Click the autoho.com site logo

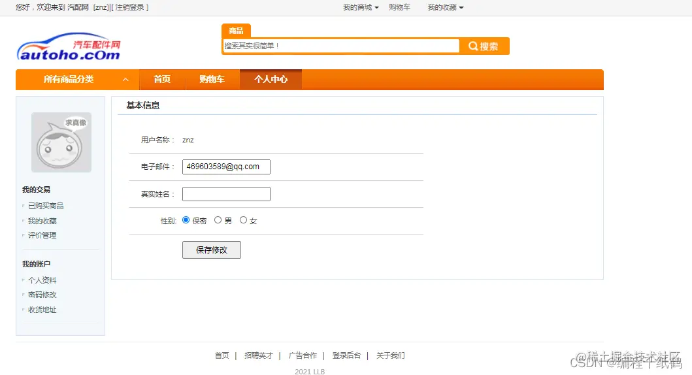(x=69, y=47)
